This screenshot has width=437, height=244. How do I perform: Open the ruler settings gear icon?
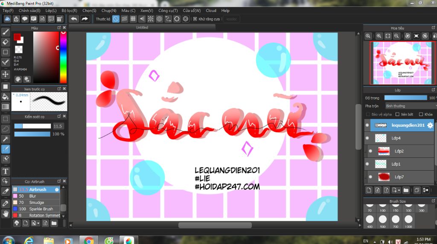click(185, 19)
